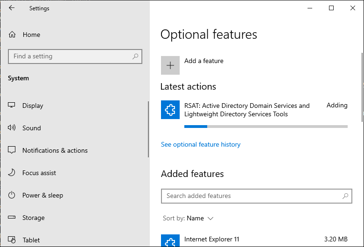
Task: Click the Sound speaker icon
Action: coord(12,128)
